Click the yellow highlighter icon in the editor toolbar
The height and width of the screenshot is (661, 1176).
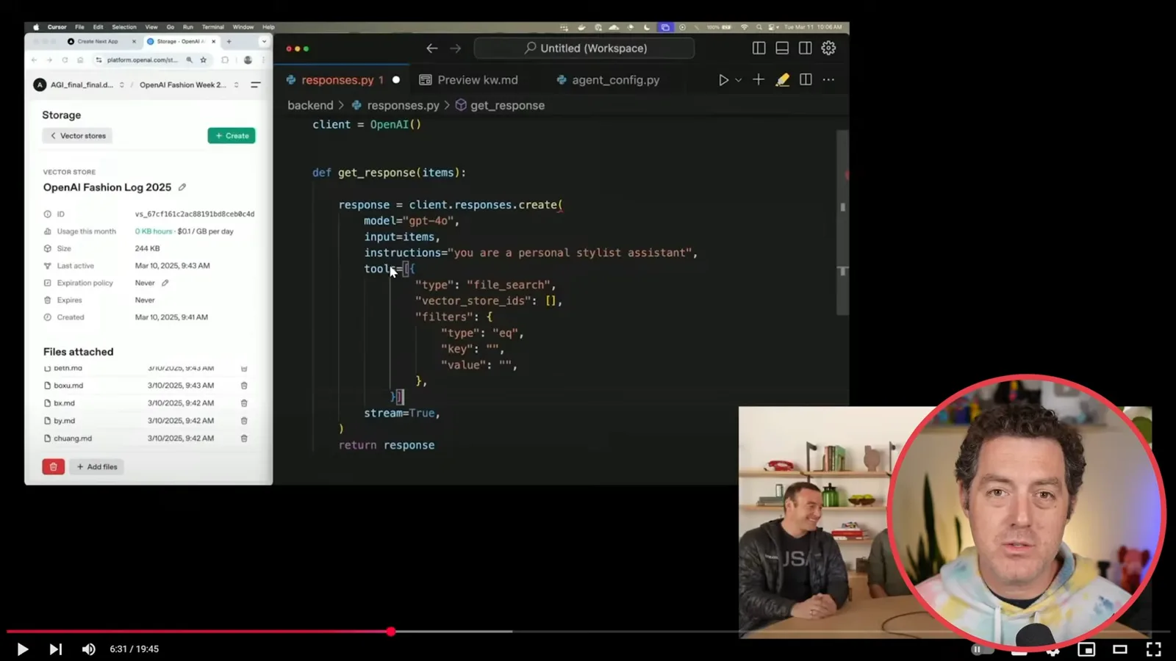click(782, 79)
